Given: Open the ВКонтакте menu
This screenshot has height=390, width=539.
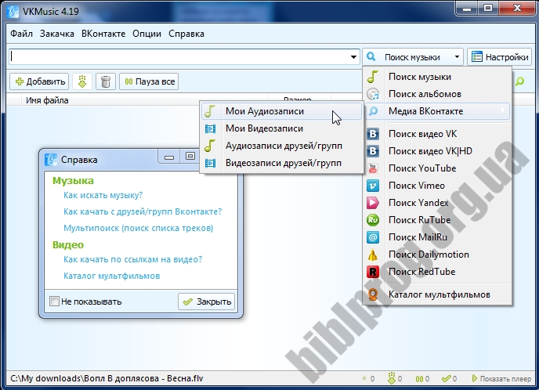Looking at the screenshot, I should tap(103, 34).
